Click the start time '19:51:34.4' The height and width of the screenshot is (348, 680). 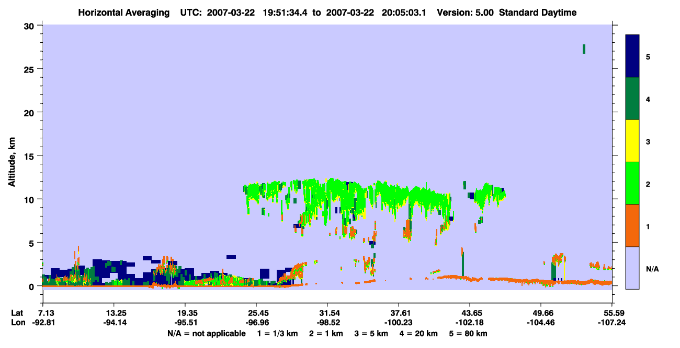click(x=286, y=13)
